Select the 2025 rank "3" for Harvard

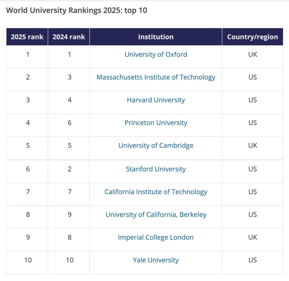point(28,100)
